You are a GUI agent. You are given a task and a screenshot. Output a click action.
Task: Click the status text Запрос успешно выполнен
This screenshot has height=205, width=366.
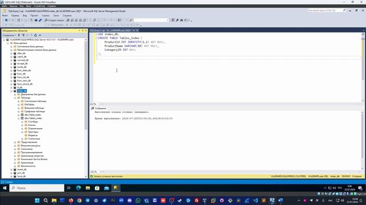click(108, 177)
